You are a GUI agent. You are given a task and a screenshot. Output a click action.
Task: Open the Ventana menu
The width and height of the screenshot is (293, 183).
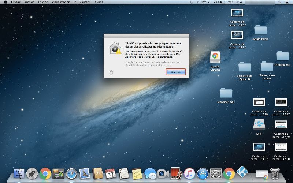coord(85,2)
